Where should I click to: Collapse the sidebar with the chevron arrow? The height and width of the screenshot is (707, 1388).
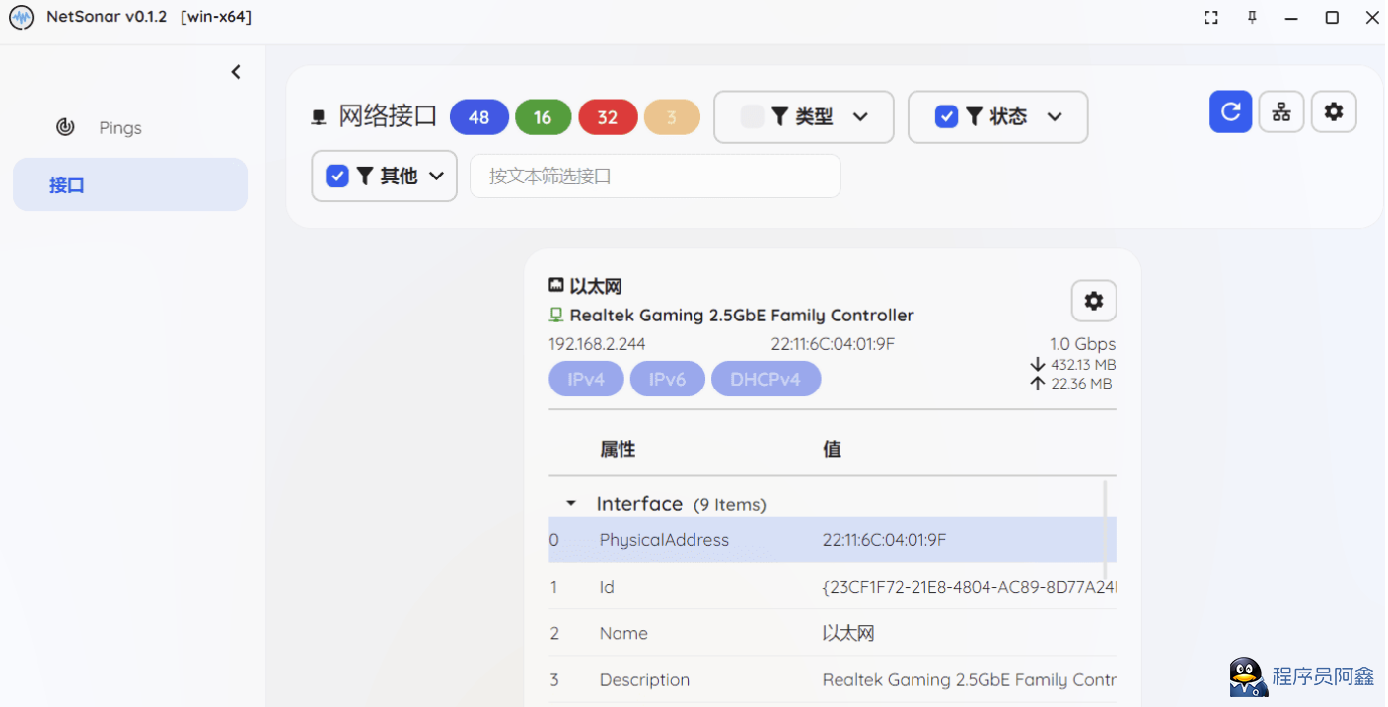pos(236,72)
